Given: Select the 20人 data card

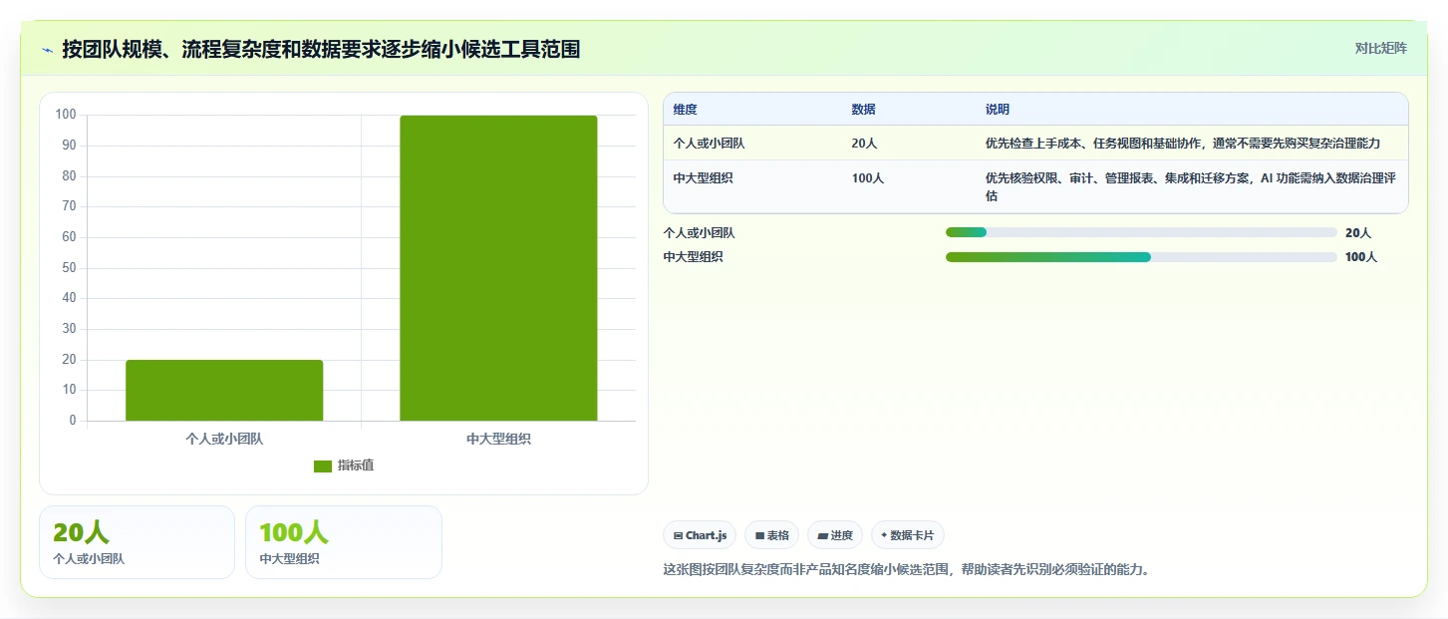Looking at the screenshot, I should click(137, 542).
